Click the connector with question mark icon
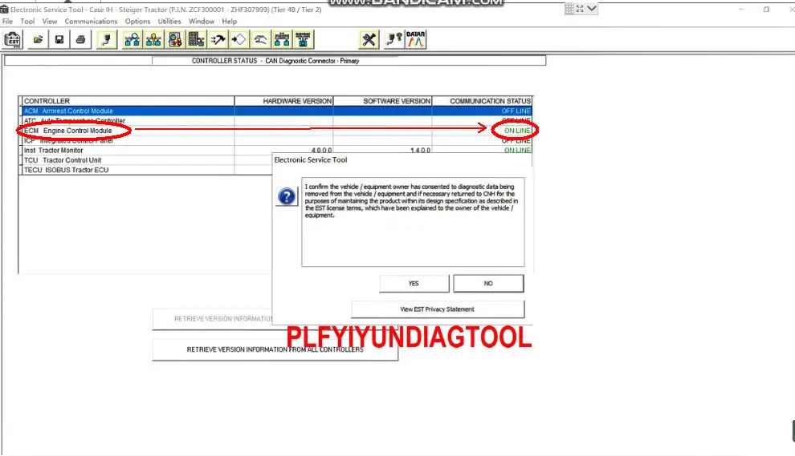Viewport: 795px width, 456px height. point(393,39)
